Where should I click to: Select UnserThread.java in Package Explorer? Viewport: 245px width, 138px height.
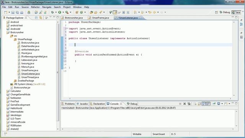coord(30,77)
